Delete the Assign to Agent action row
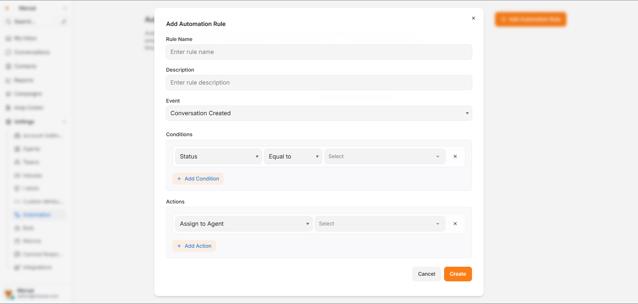The image size is (638, 304). click(x=455, y=223)
